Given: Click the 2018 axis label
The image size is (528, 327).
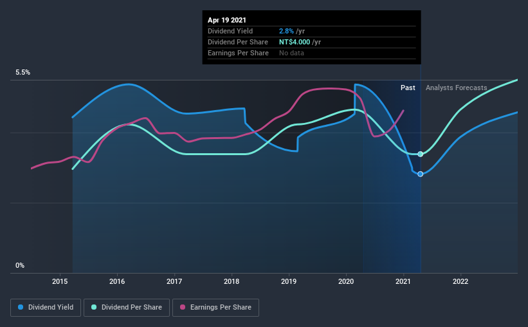Looking at the screenshot, I should [232, 281].
